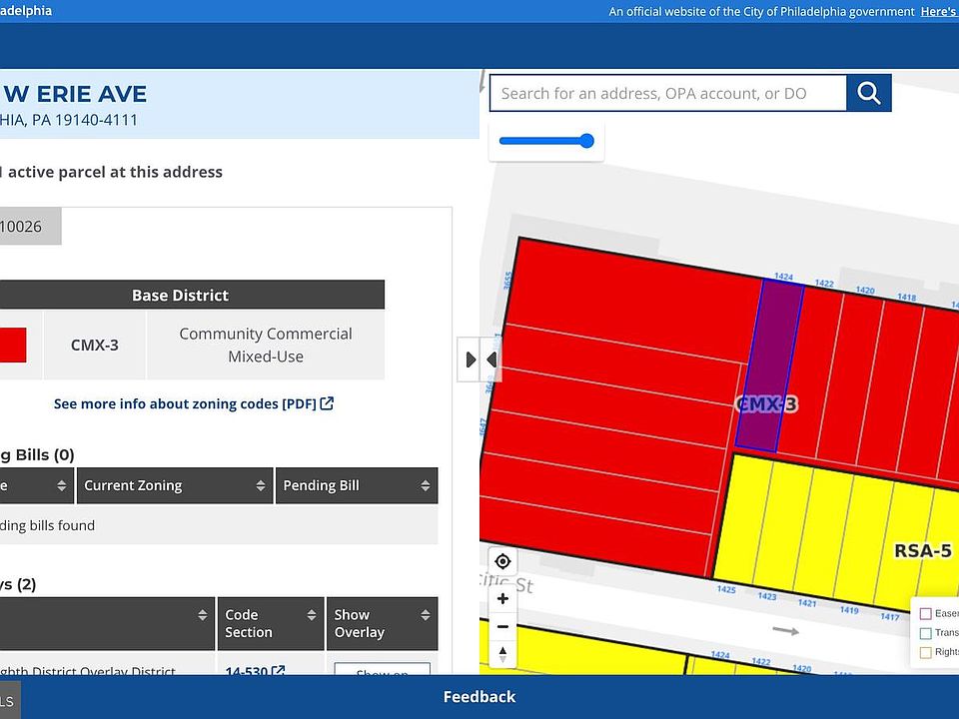Click the right-pointing arrow on the panel divider
The height and width of the screenshot is (719, 959).
pyautogui.click(x=470, y=359)
